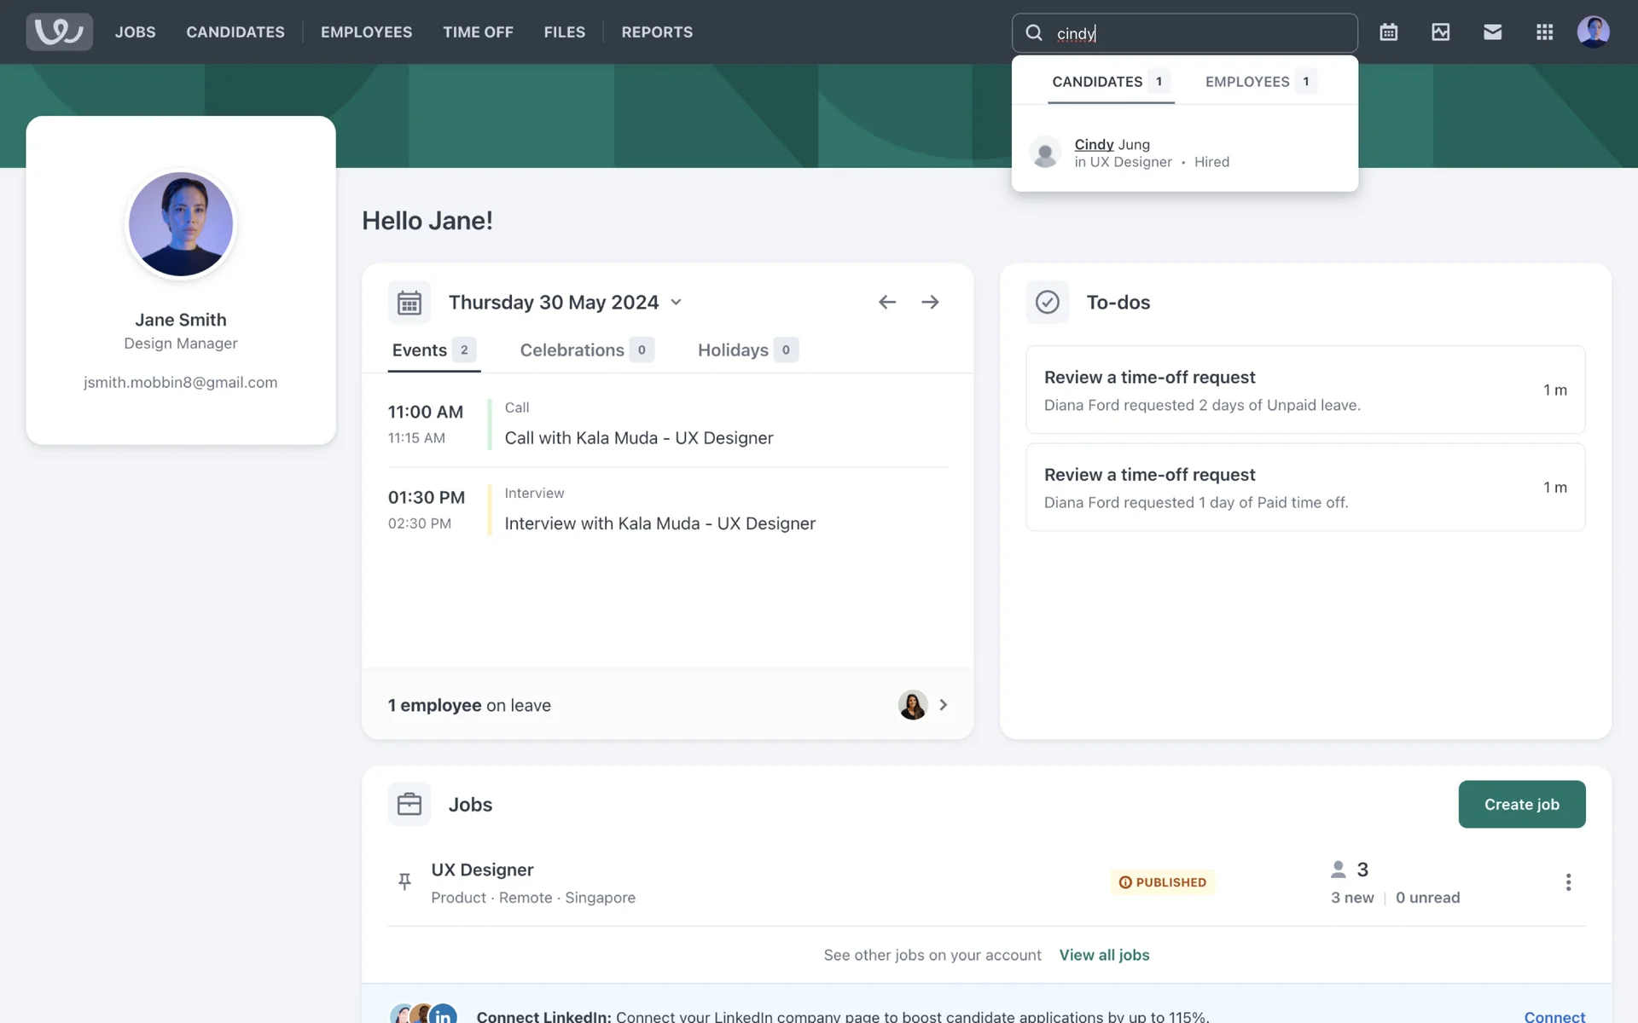The width and height of the screenshot is (1638, 1023).
Task: Open the user profile avatar menu
Action: [x=1593, y=32]
